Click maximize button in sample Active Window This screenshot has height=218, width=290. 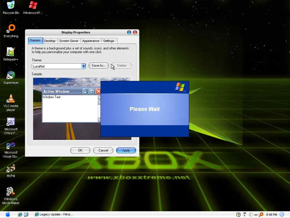pos(92,91)
